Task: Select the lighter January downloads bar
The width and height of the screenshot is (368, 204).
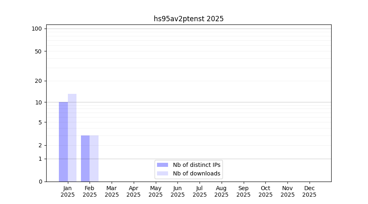Action: [72, 137]
